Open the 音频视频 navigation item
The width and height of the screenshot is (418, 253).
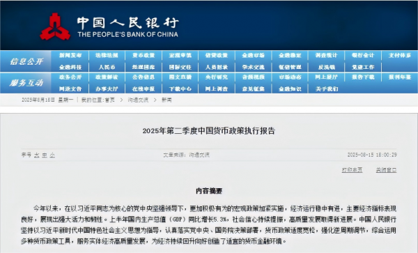[x=254, y=77]
